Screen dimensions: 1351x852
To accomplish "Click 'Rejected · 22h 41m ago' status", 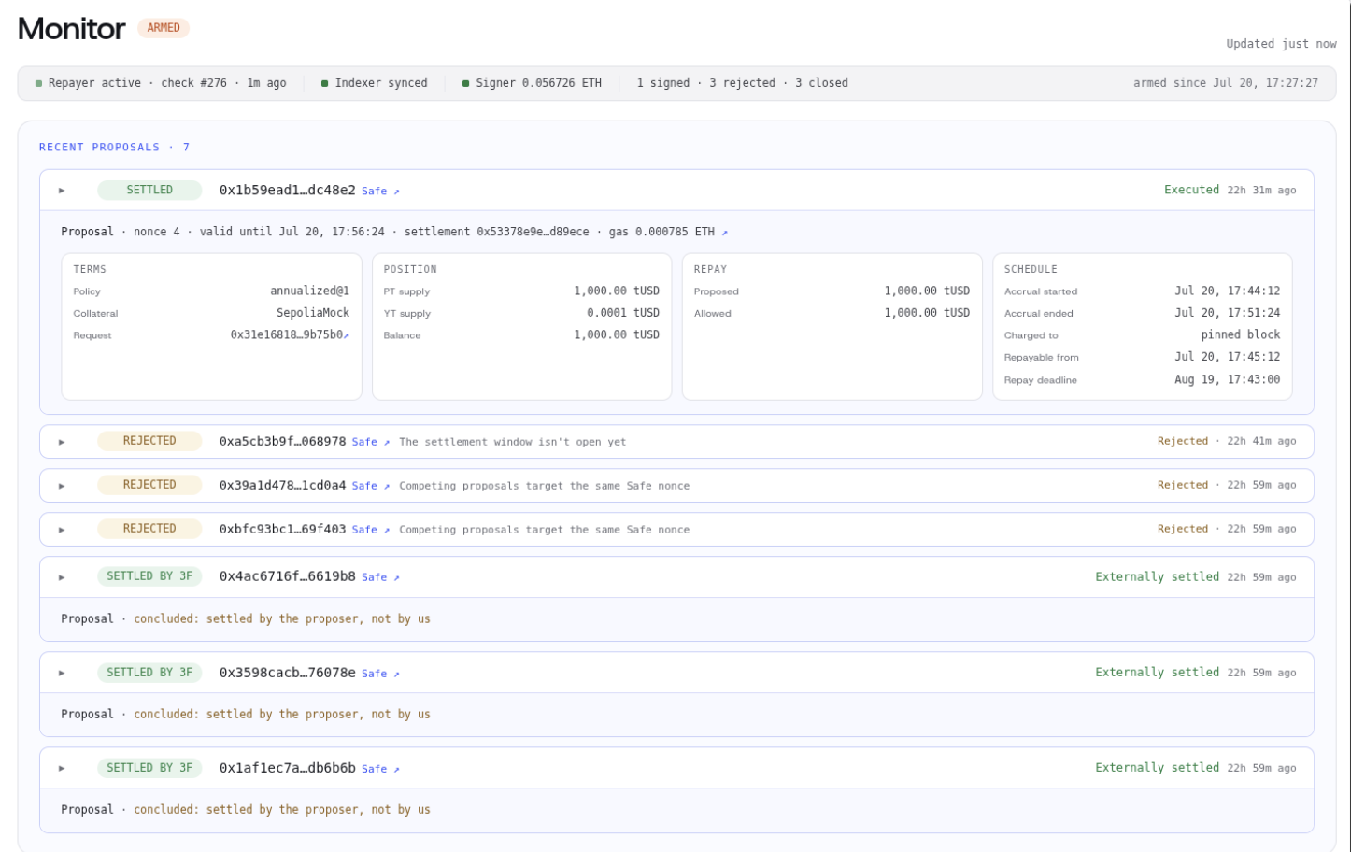I will (1227, 441).
